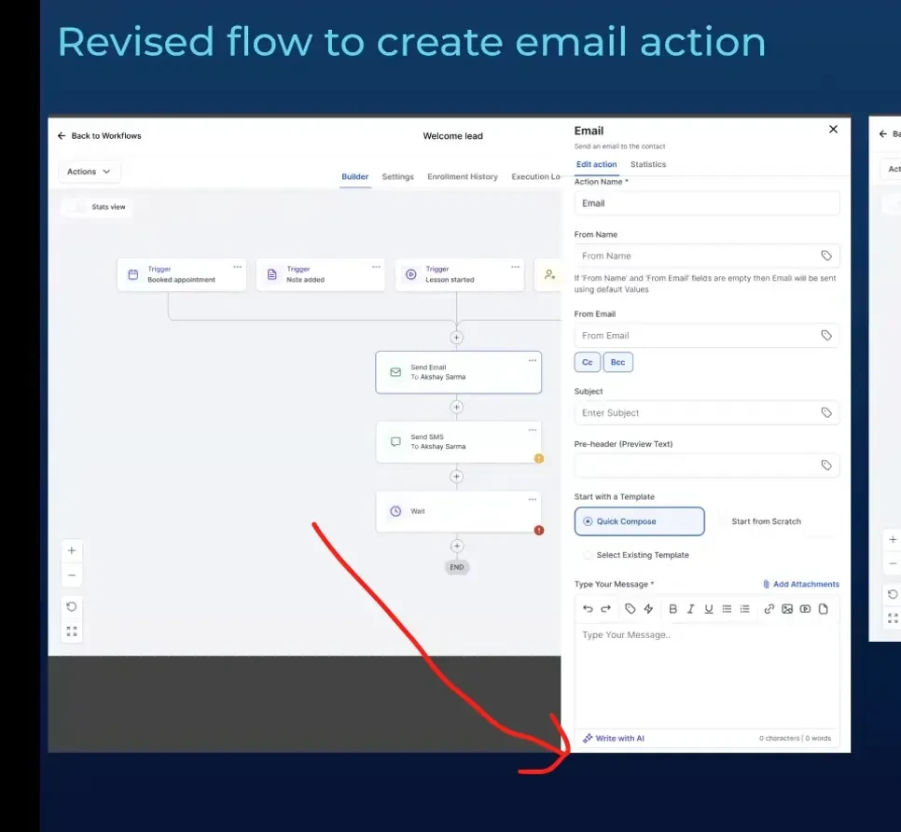Click play icon of Lesson started trigger
The image size is (901, 832).
[410, 274]
